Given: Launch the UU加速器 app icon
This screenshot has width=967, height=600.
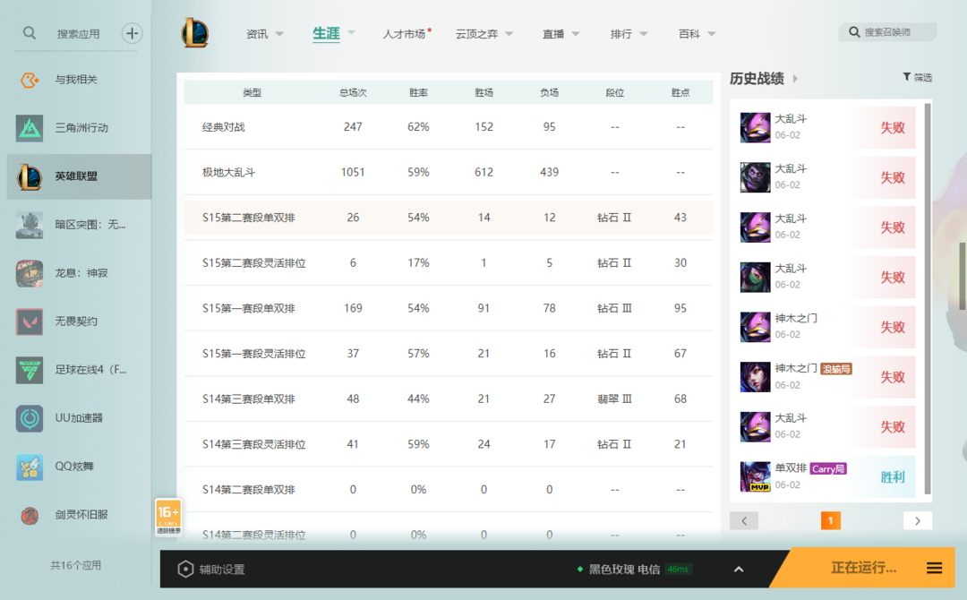Looking at the screenshot, I should [30, 418].
